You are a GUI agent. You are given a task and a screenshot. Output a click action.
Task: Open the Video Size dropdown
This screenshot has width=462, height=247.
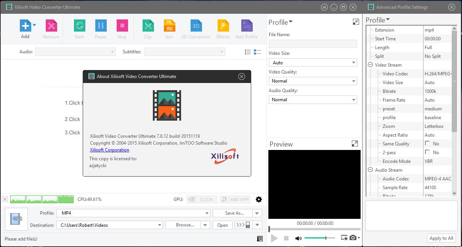[313, 62]
